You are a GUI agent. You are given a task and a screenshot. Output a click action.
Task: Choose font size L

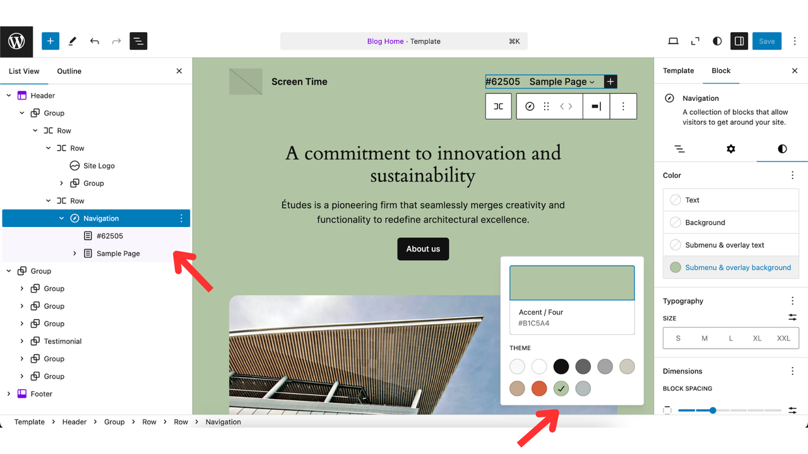point(731,339)
